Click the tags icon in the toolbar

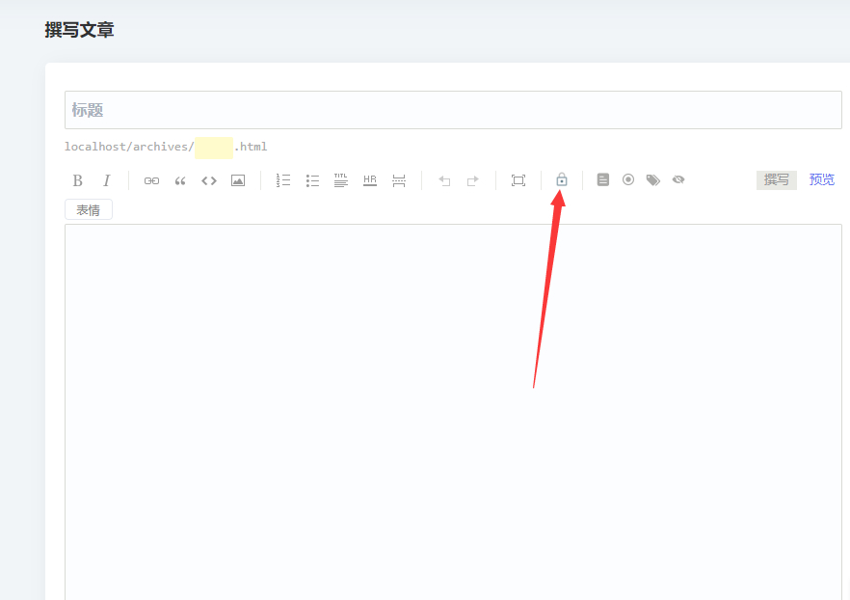point(653,179)
